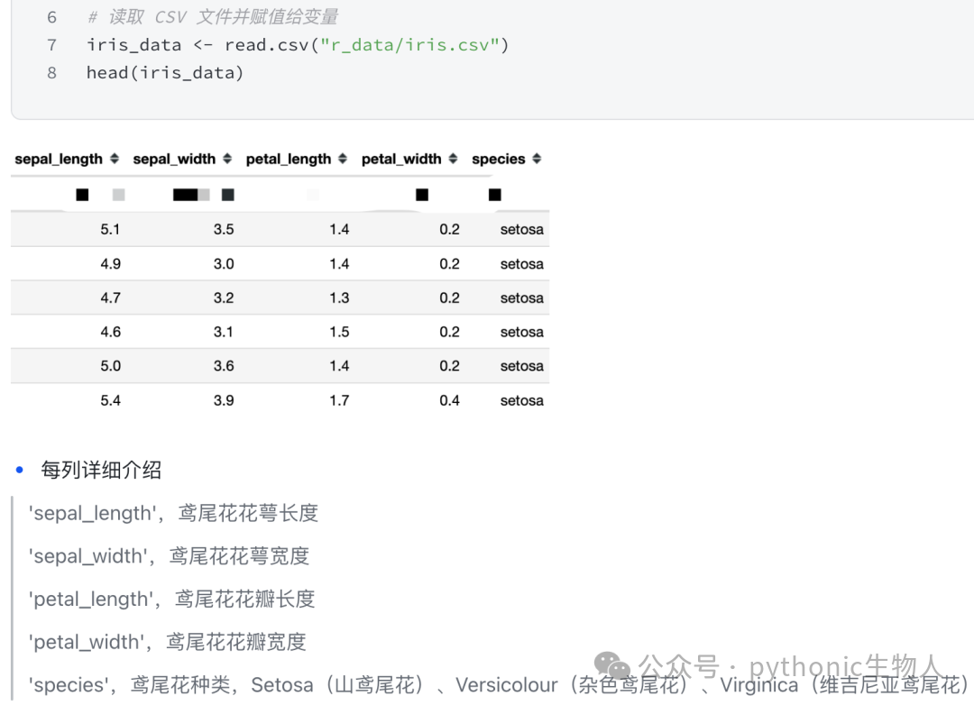This screenshot has height=705, width=974.
Task: Sort table by petal_width arrows icon
Action: tap(453, 159)
